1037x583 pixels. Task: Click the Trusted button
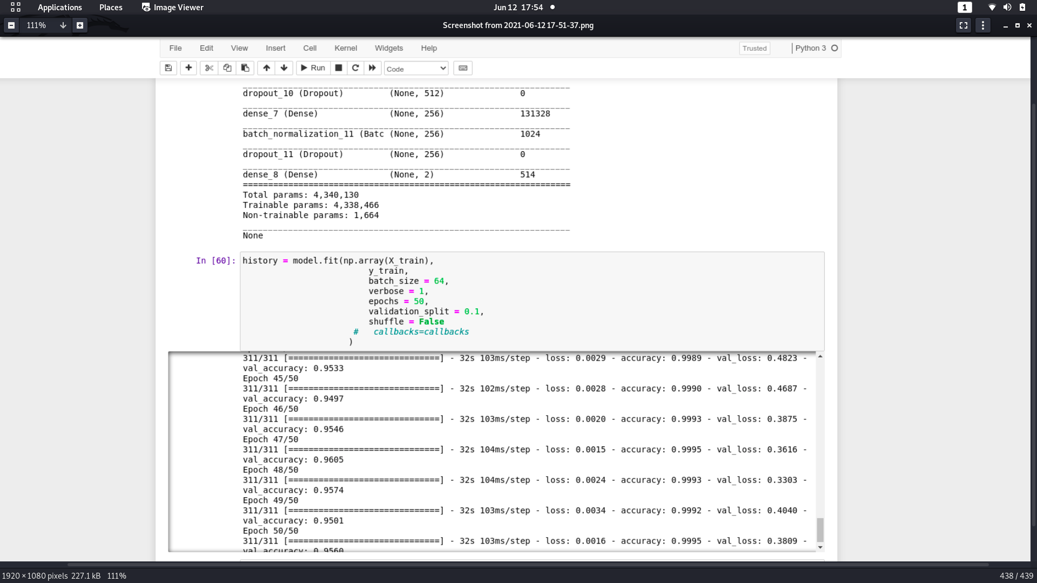(x=754, y=48)
